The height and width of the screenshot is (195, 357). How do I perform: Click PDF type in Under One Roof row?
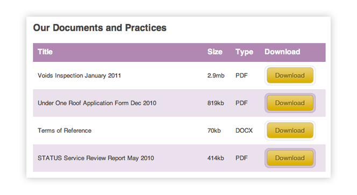point(241,103)
